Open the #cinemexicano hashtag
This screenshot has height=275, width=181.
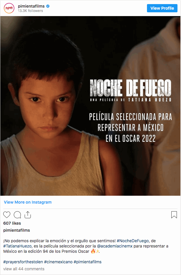click(58, 262)
